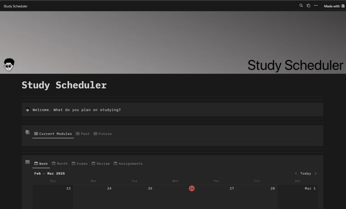Open the three-dots more options menu
This screenshot has height=209, width=346.
[x=316, y=6]
